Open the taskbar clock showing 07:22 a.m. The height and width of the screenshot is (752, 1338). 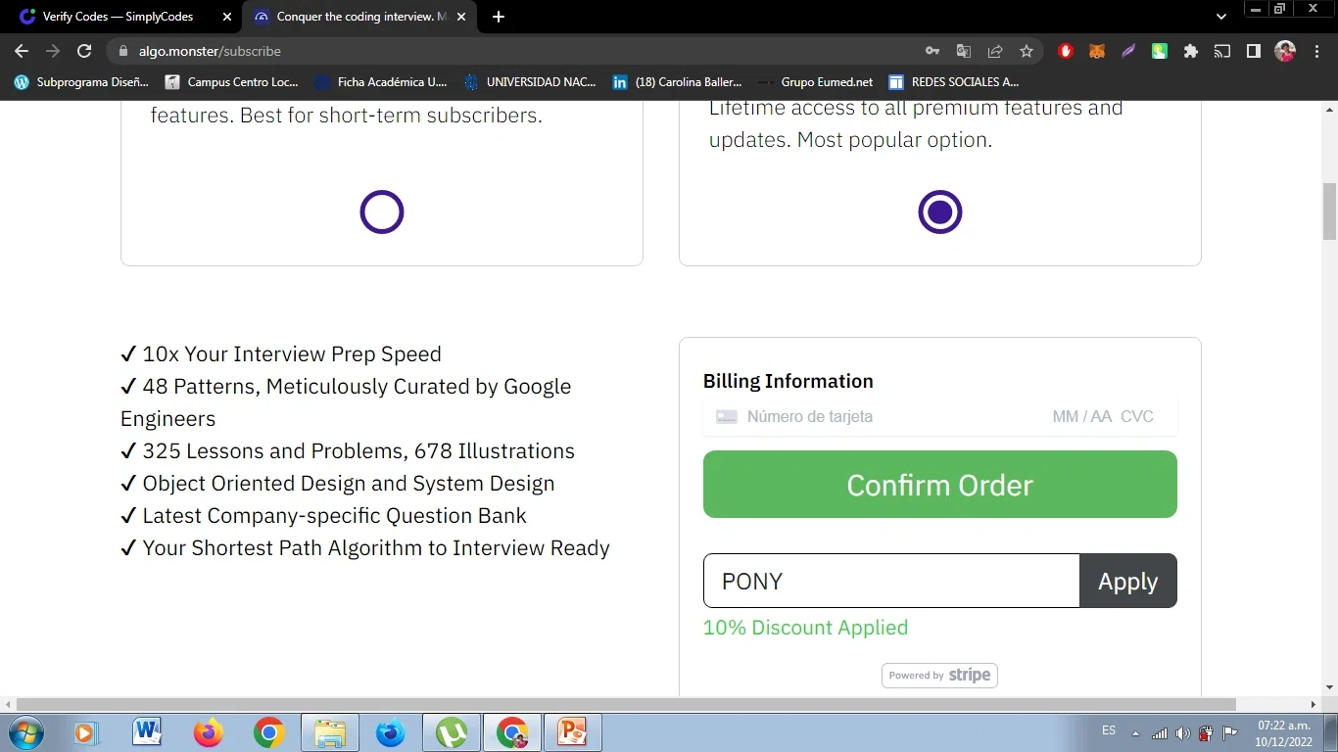(x=1284, y=733)
